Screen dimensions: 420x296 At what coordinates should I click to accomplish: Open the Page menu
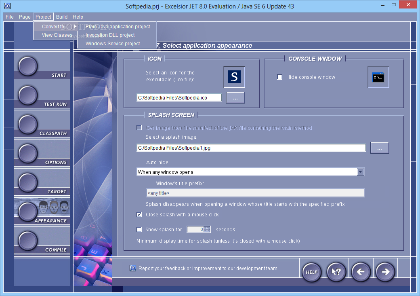click(25, 17)
